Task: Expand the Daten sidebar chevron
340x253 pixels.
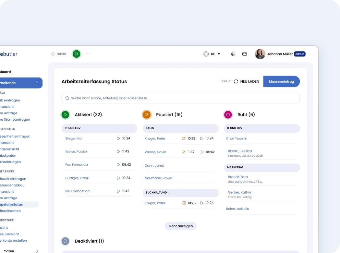Action: [x=37, y=251]
